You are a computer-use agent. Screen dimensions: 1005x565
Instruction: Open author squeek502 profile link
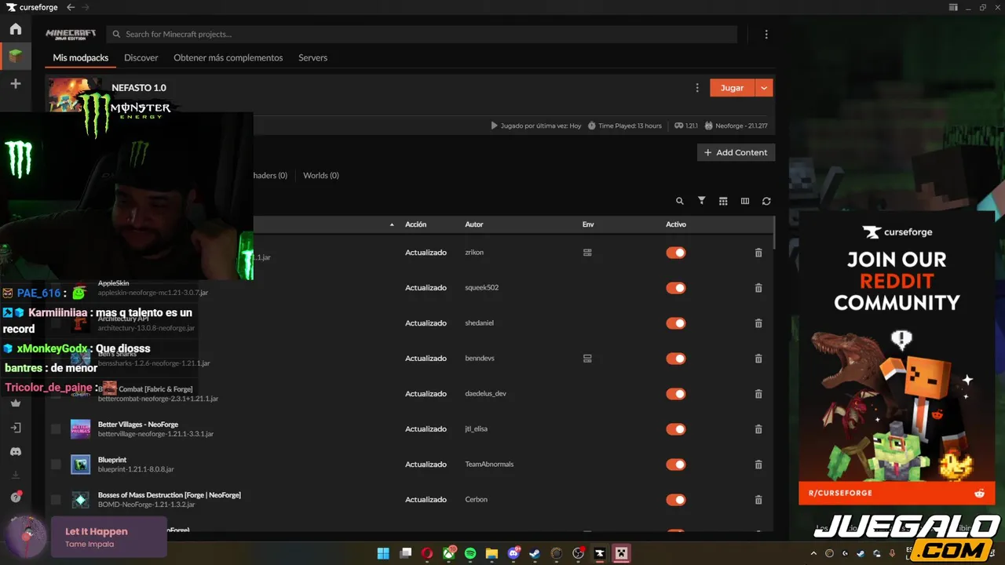click(481, 288)
